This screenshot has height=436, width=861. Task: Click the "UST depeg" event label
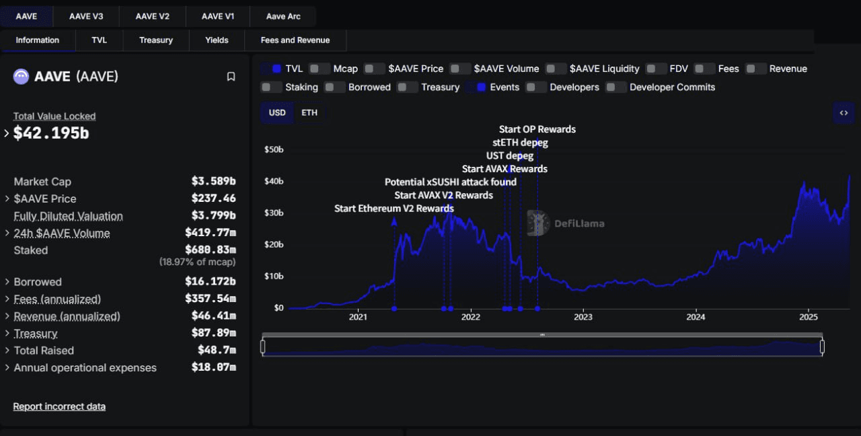(x=510, y=156)
